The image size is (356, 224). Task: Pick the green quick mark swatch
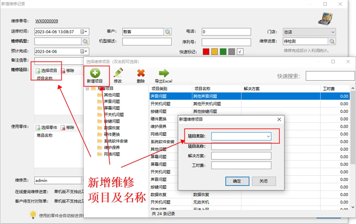(223, 52)
